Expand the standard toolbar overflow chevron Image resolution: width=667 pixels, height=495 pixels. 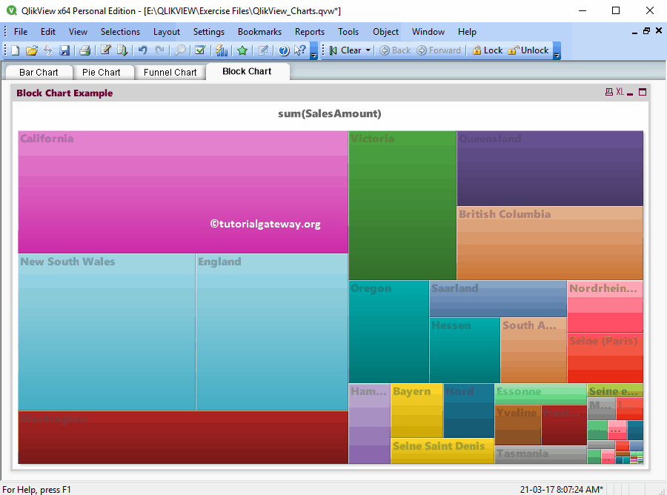click(x=312, y=54)
